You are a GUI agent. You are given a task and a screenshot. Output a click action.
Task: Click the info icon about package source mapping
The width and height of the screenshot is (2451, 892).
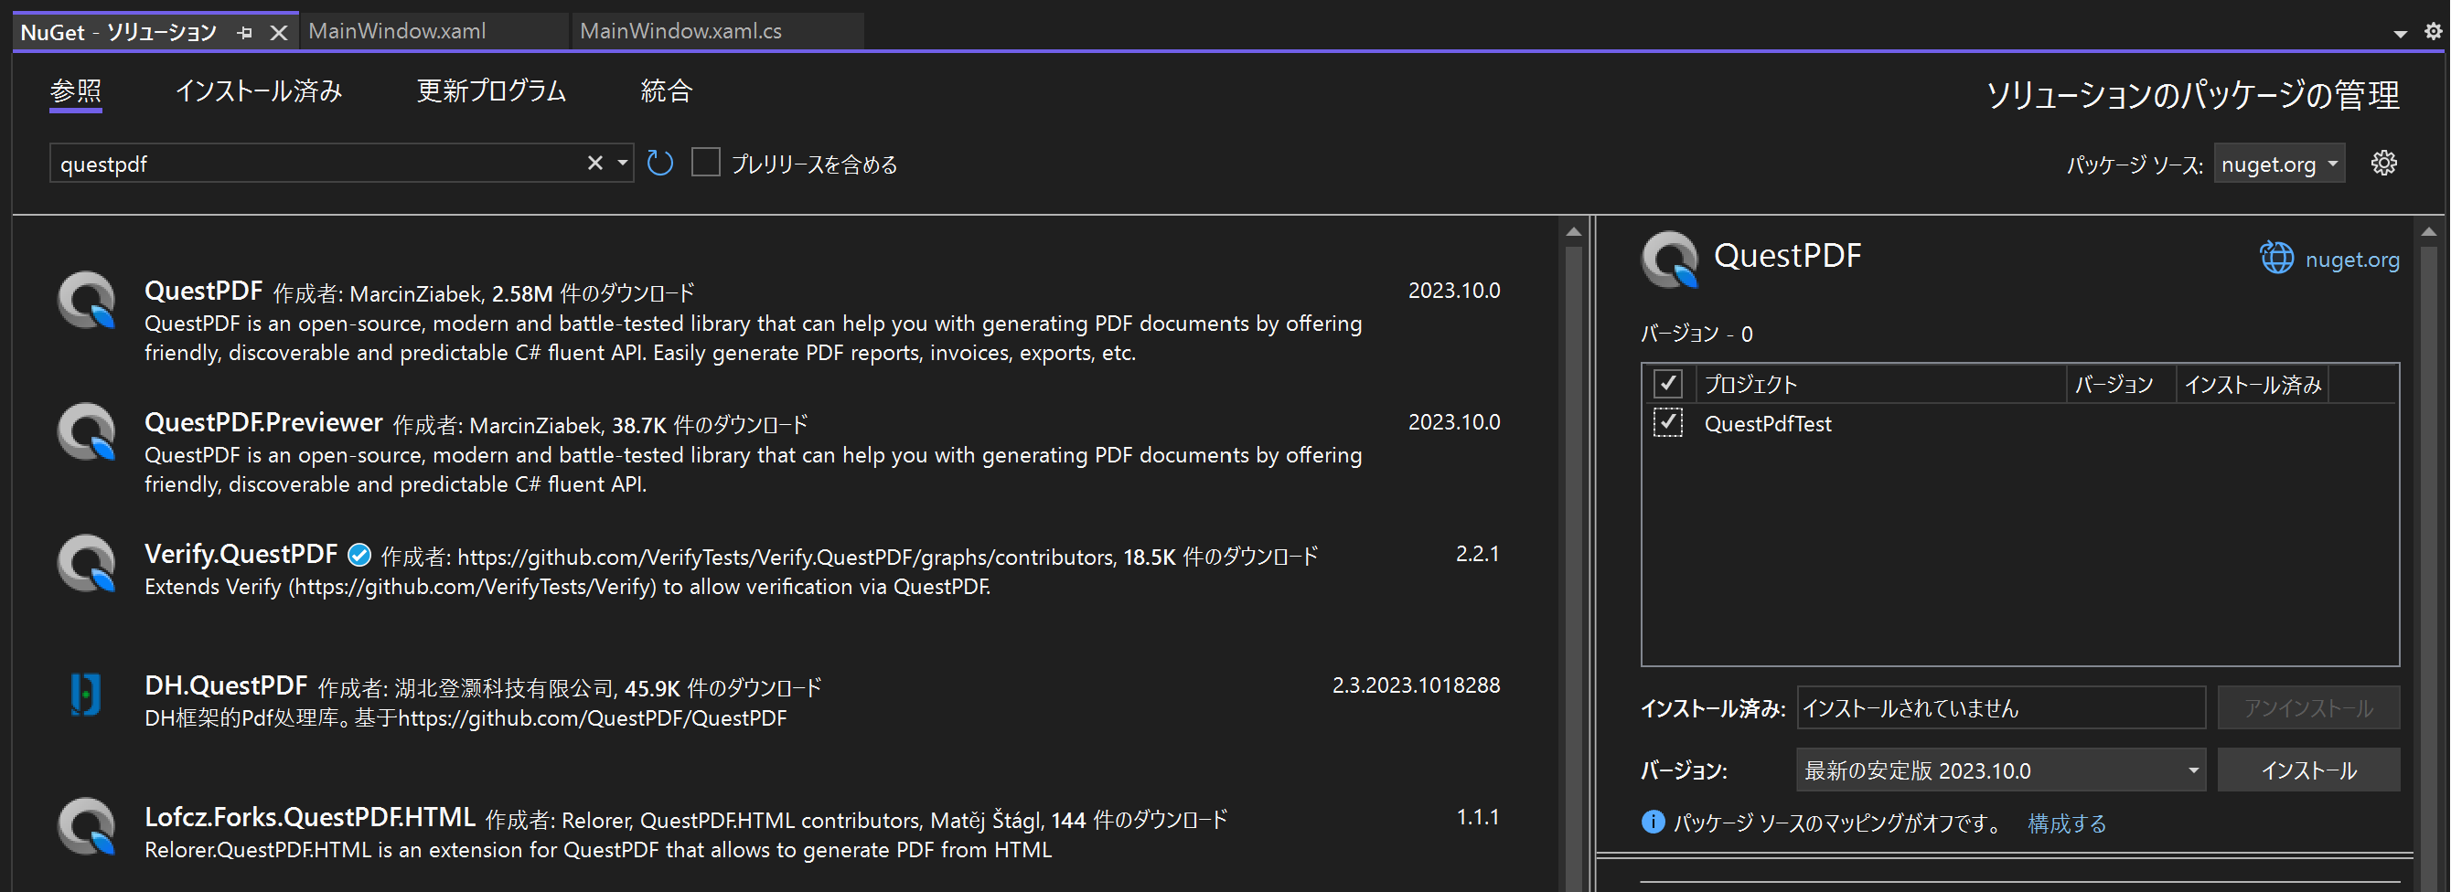tap(1653, 823)
